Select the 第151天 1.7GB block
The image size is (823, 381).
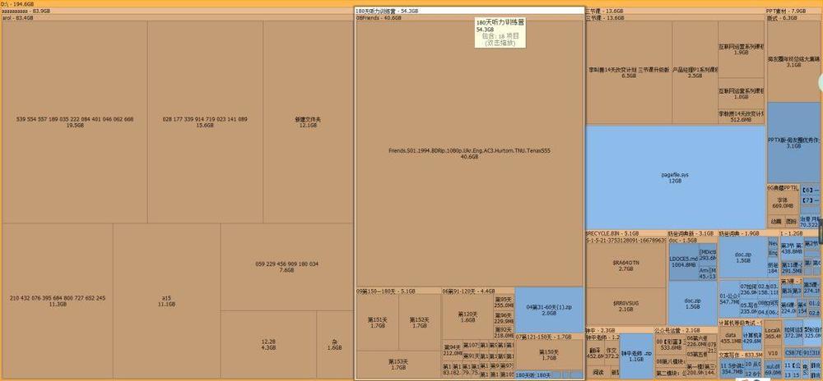[378, 323]
